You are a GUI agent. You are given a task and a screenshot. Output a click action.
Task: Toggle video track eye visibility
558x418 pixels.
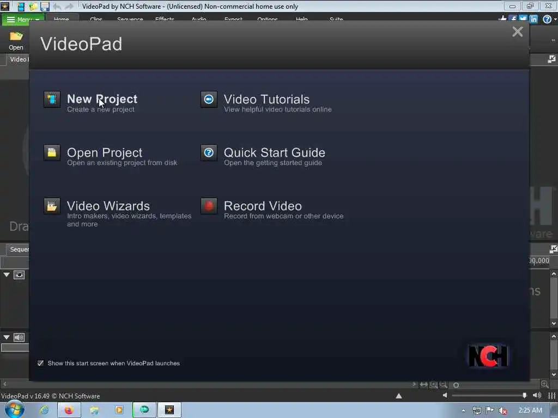point(19,275)
